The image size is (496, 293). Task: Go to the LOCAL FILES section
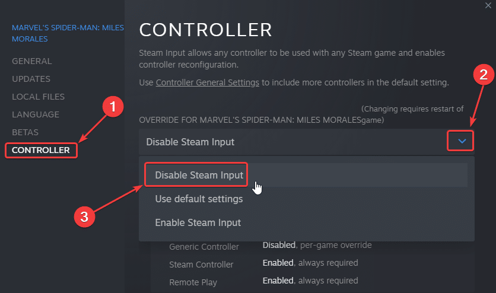coord(39,97)
